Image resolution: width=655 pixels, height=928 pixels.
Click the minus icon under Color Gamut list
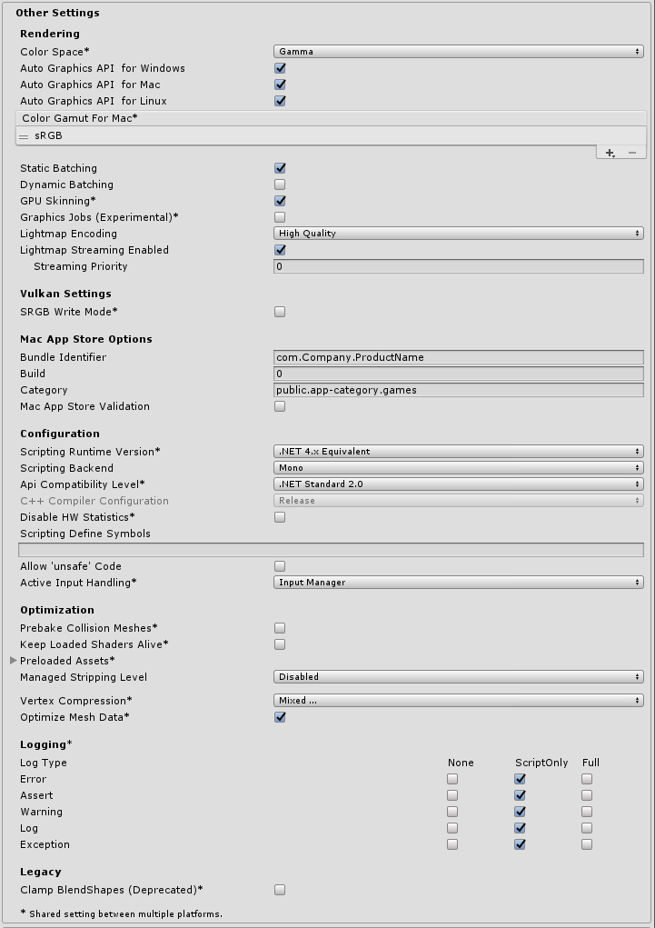632,153
